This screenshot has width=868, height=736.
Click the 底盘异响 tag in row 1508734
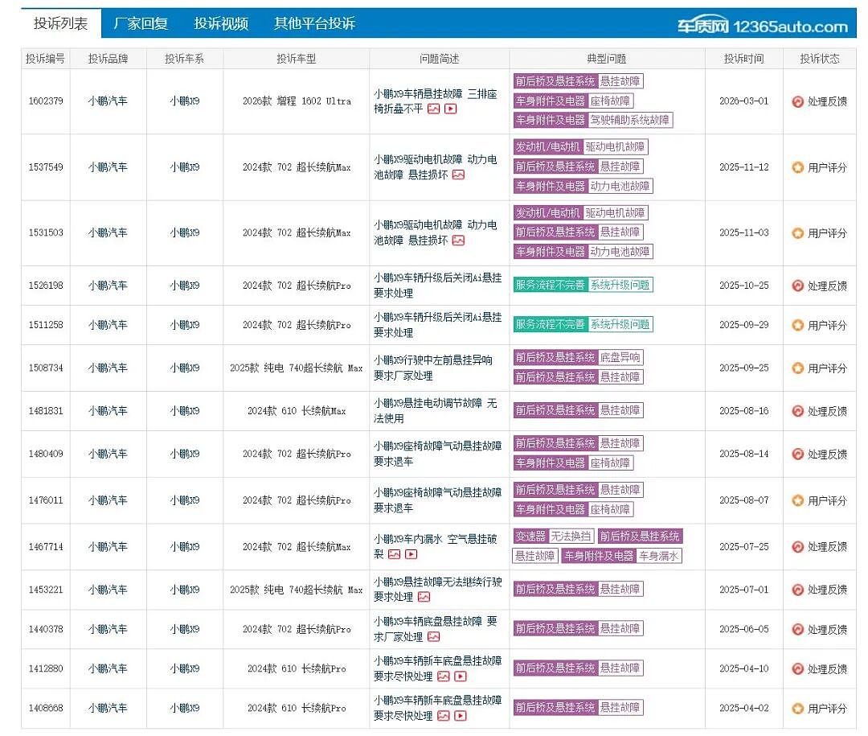point(620,357)
